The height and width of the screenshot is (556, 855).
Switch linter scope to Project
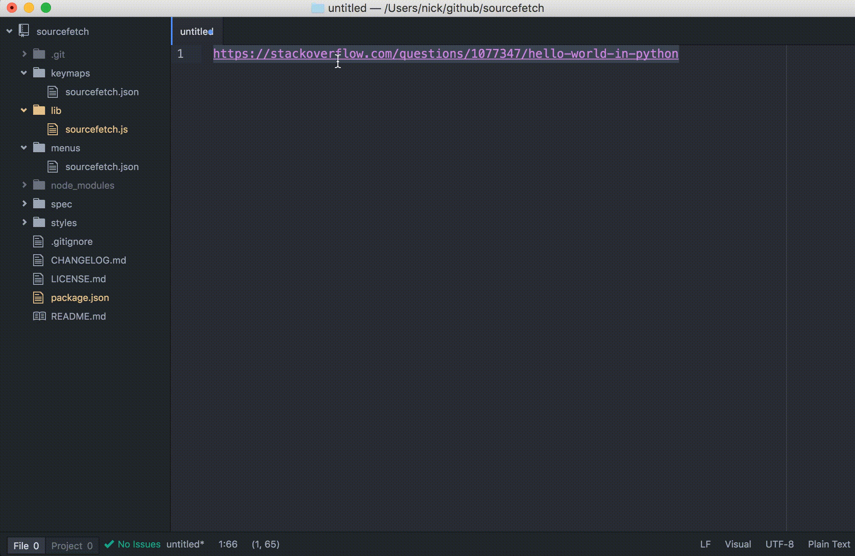72,545
